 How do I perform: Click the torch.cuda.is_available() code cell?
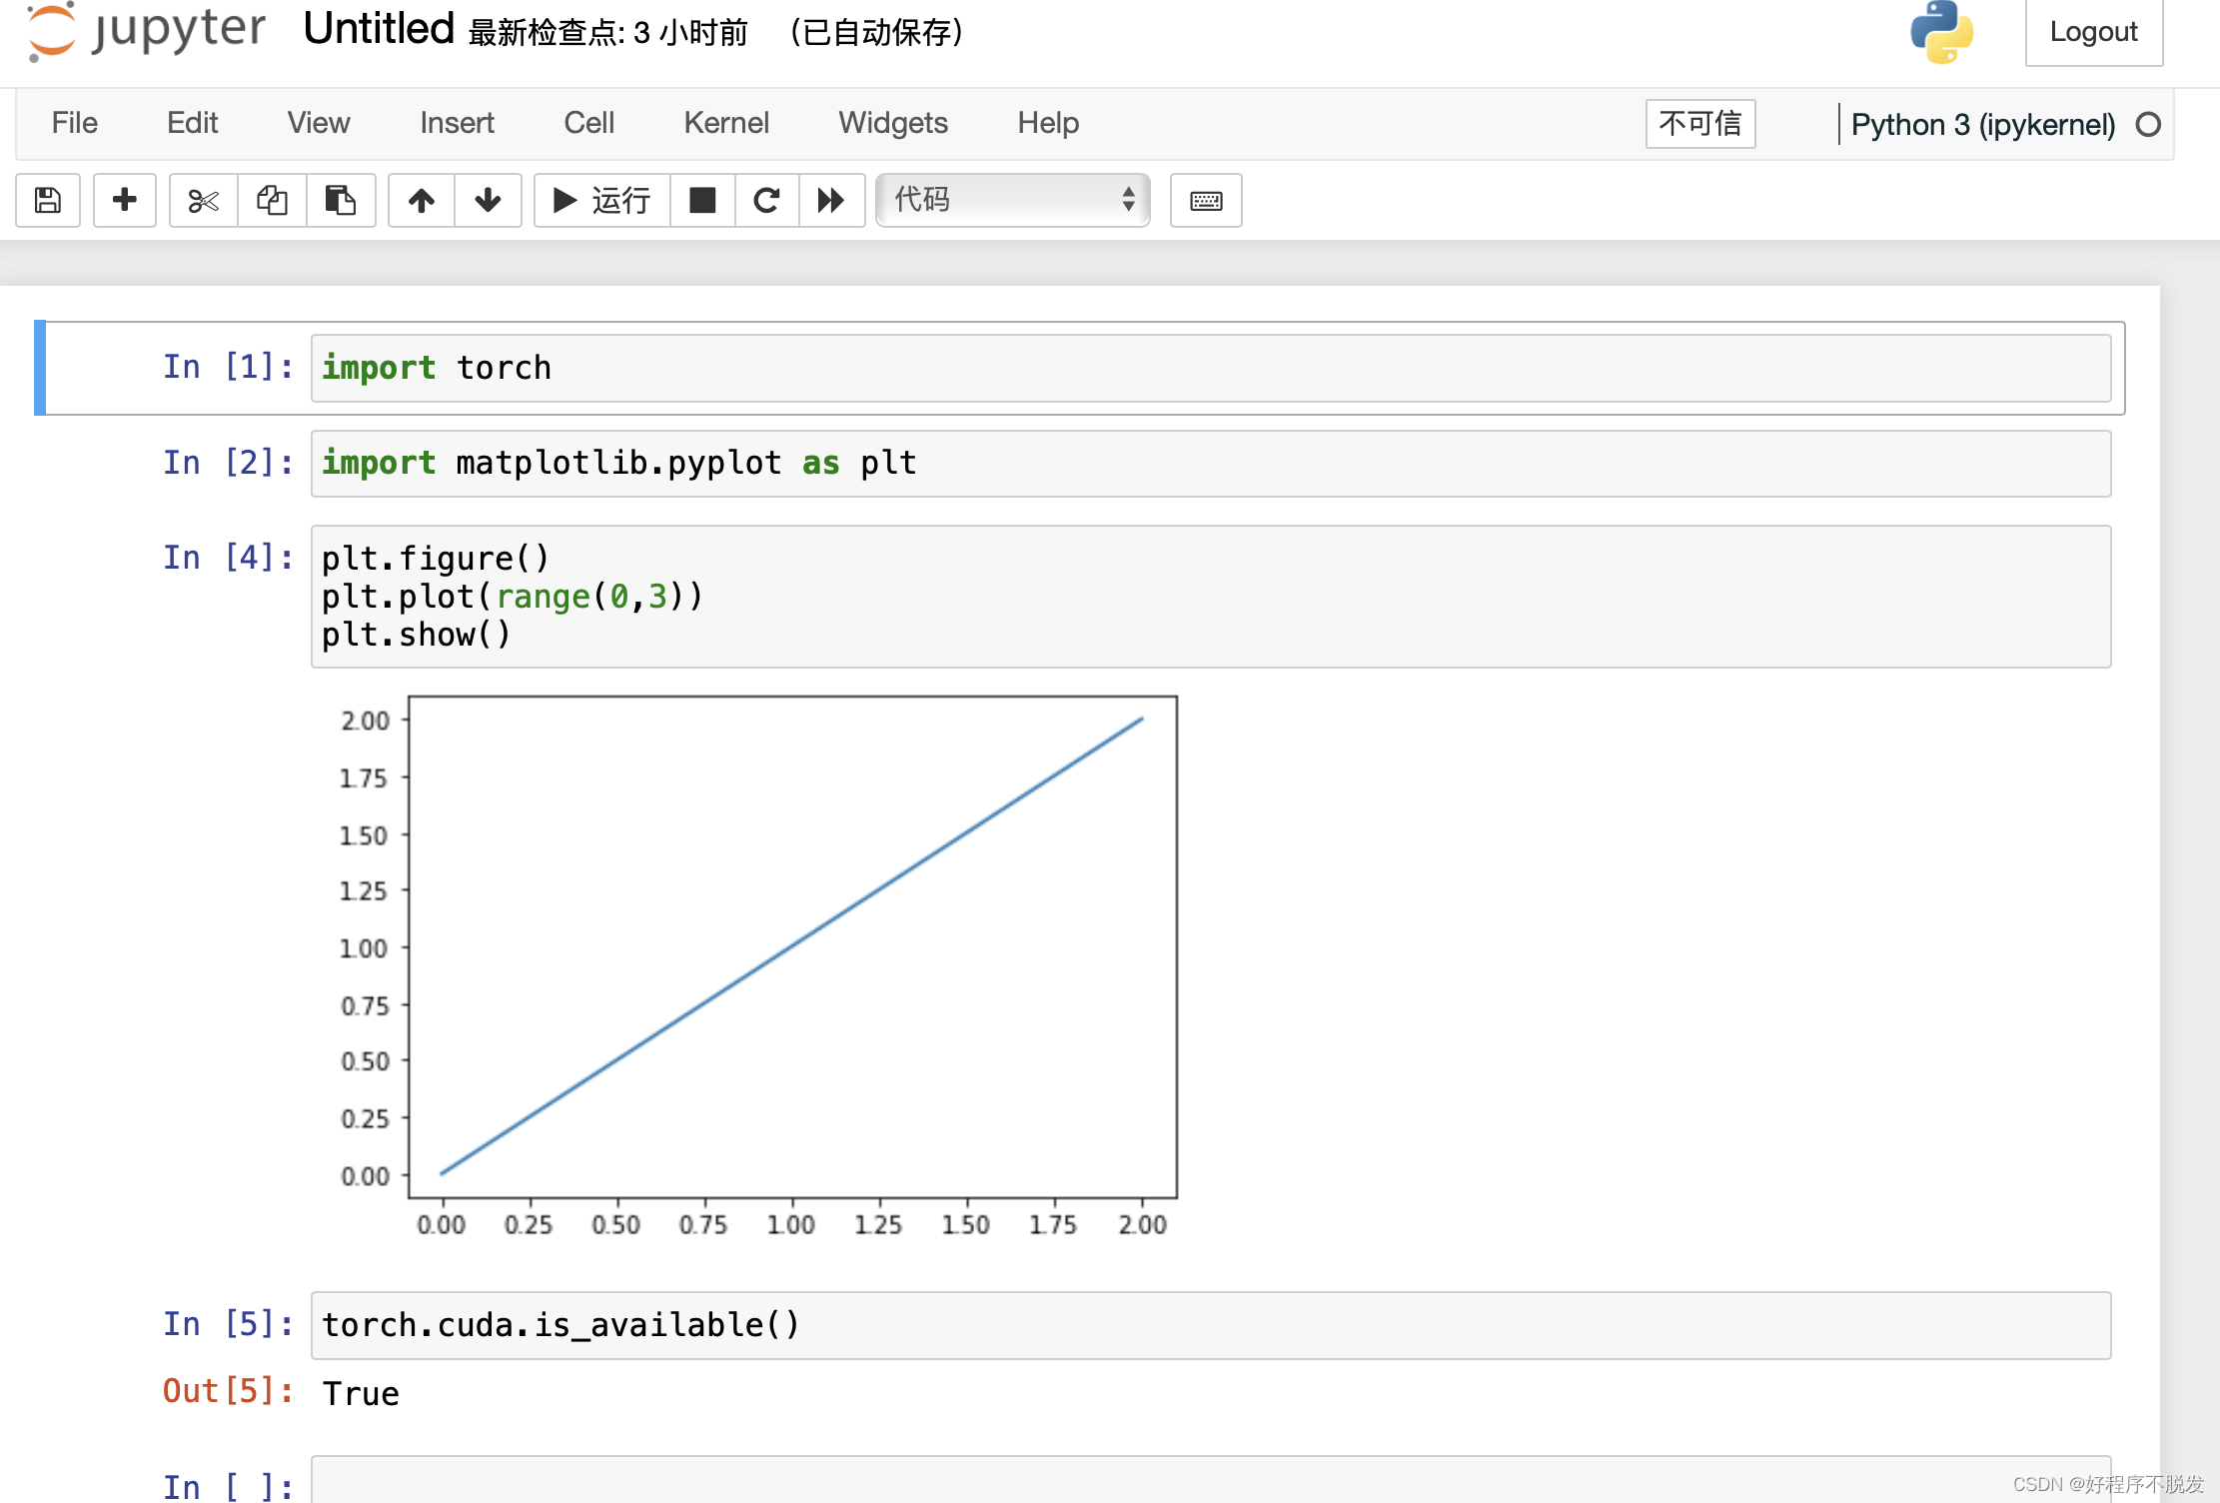tap(1211, 1325)
